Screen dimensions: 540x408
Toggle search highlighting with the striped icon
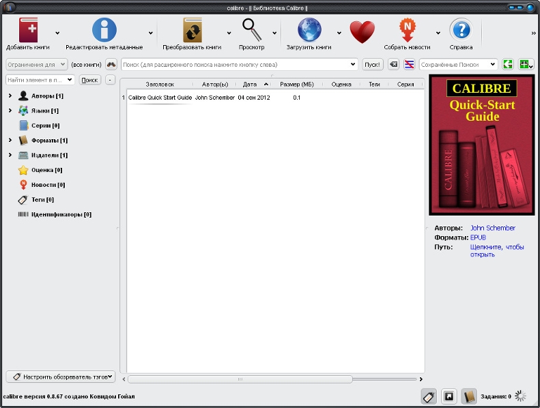pyautogui.click(x=409, y=64)
